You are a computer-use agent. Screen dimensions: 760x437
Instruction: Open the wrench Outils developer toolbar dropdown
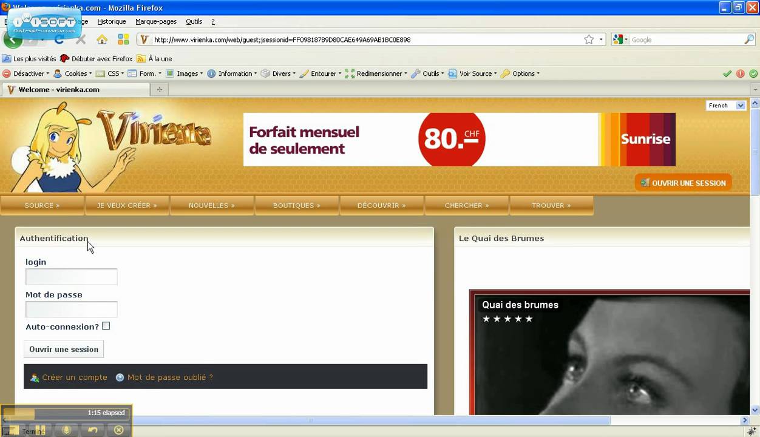point(427,73)
